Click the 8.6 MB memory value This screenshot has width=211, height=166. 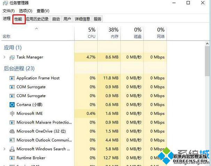click(112, 57)
